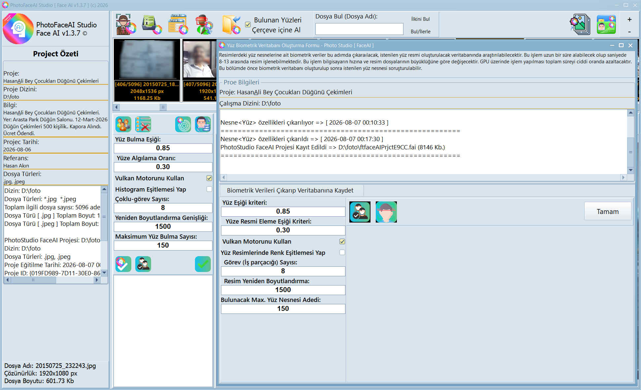Toggle Vulkan Motorunu Kullan checkbox in dialog
Viewport: 641px width, 390px height.
[342, 242]
